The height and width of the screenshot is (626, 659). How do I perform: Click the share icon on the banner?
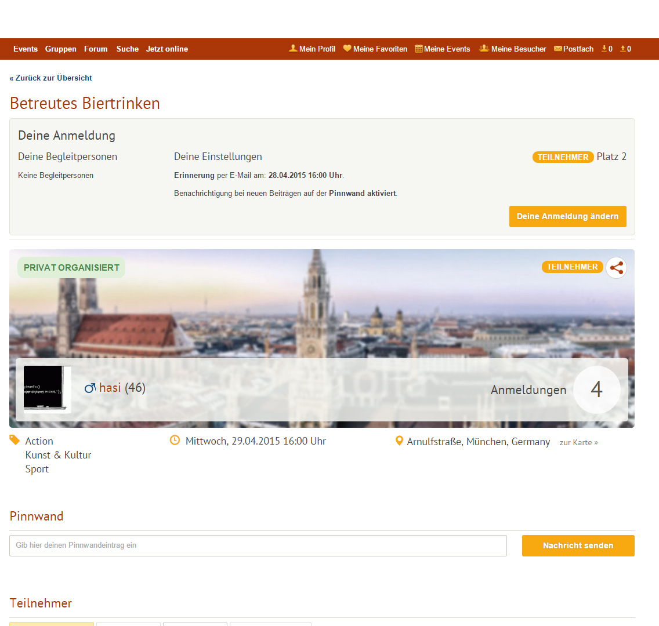pyautogui.click(x=616, y=268)
